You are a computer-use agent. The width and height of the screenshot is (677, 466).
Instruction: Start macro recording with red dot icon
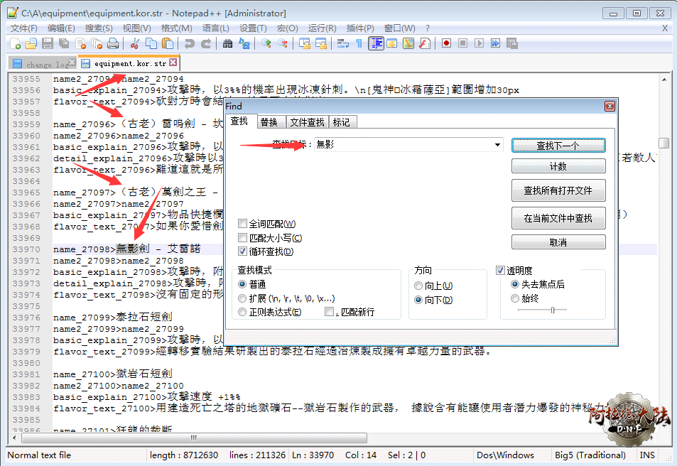click(x=446, y=44)
